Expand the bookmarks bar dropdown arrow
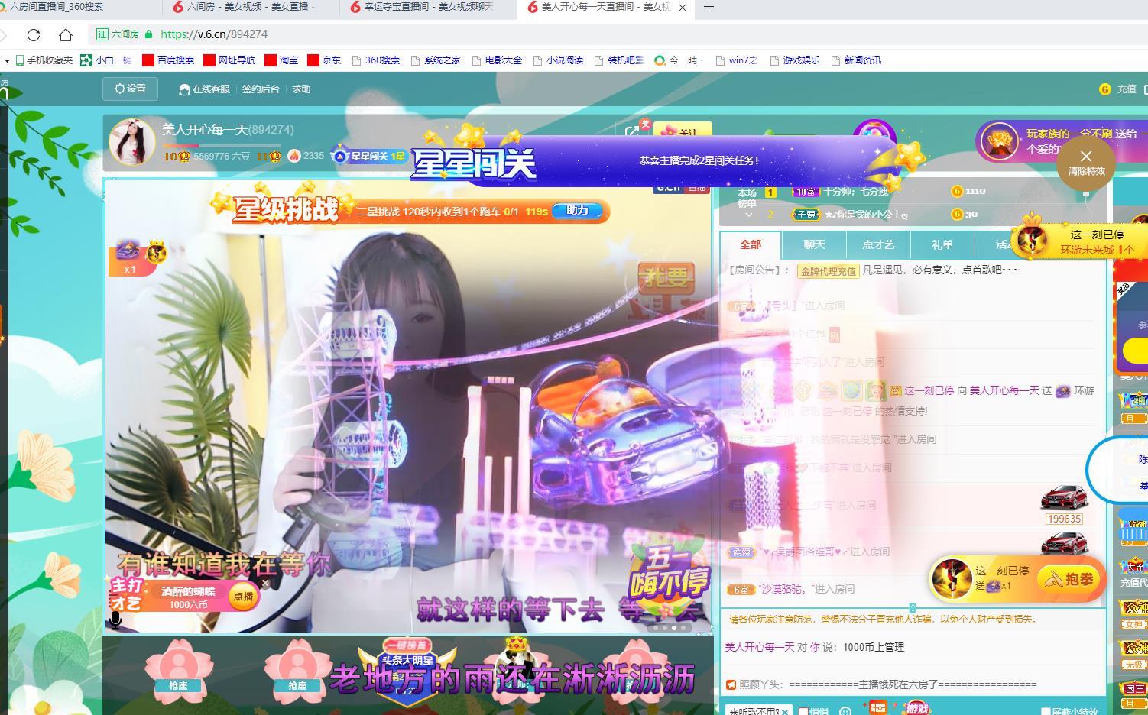Viewport: 1148px width, 715px height. (7, 60)
